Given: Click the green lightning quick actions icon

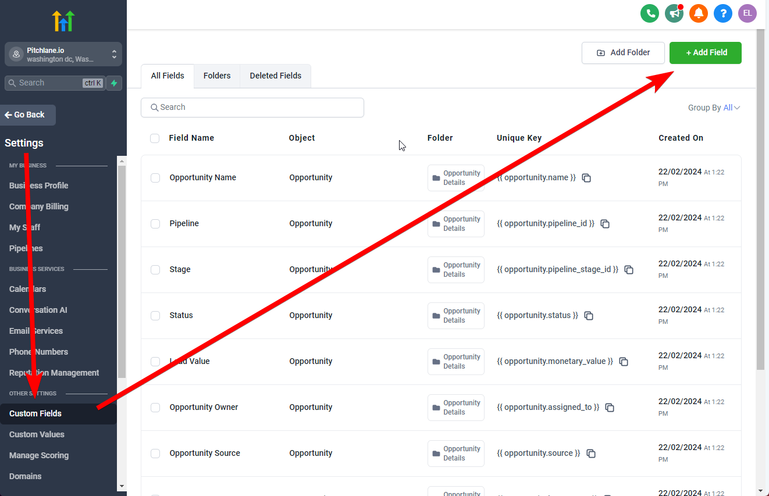Looking at the screenshot, I should click(114, 83).
